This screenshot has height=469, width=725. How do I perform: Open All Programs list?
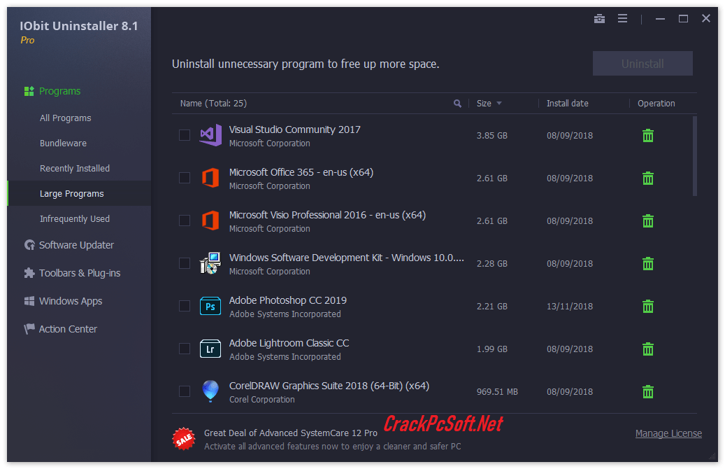pyautogui.click(x=65, y=118)
